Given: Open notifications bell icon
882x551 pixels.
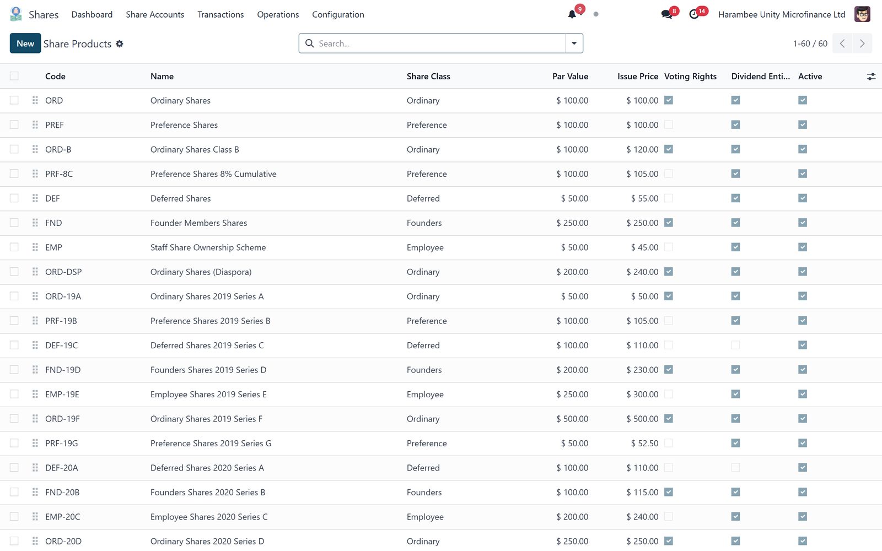Looking at the screenshot, I should pyautogui.click(x=572, y=14).
